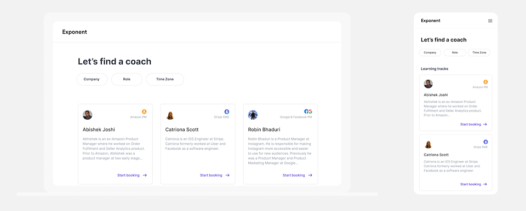Select Abishek Joshi's avatar on desktop card
The width and height of the screenshot is (526, 211).
tap(88, 115)
